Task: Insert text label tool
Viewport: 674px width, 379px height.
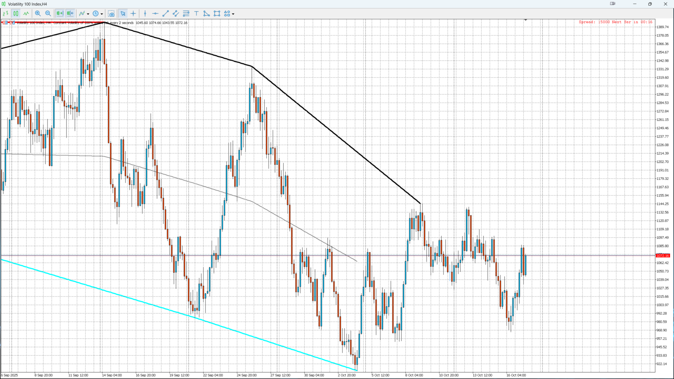Action: click(x=197, y=14)
